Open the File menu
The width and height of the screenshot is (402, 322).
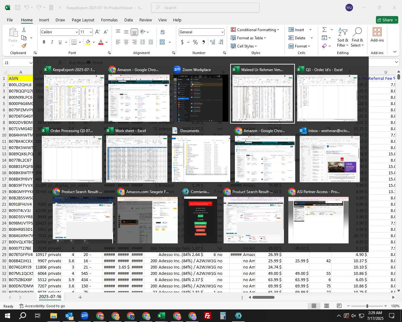point(10,20)
